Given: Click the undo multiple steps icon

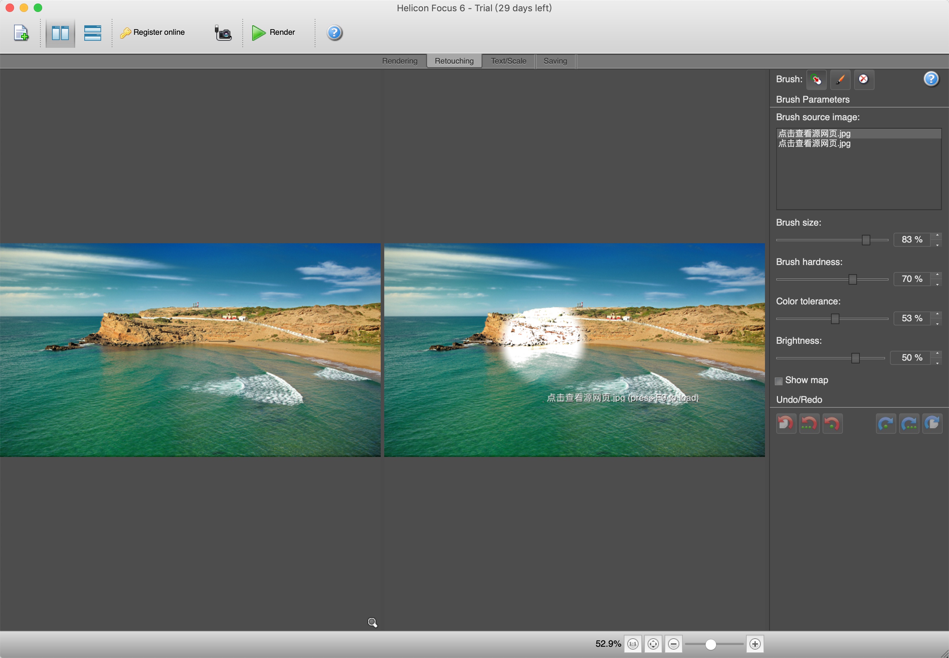Looking at the screenshot, I should point(809,424).
